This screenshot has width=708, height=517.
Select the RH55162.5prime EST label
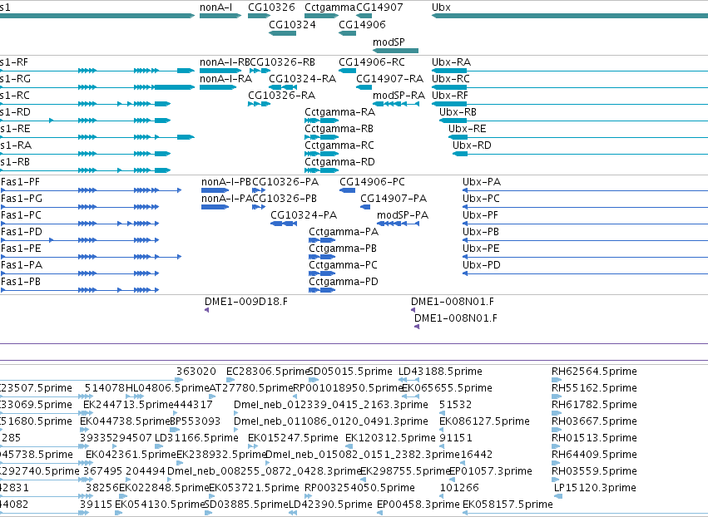pyautogui.click(x=594, y=388)
